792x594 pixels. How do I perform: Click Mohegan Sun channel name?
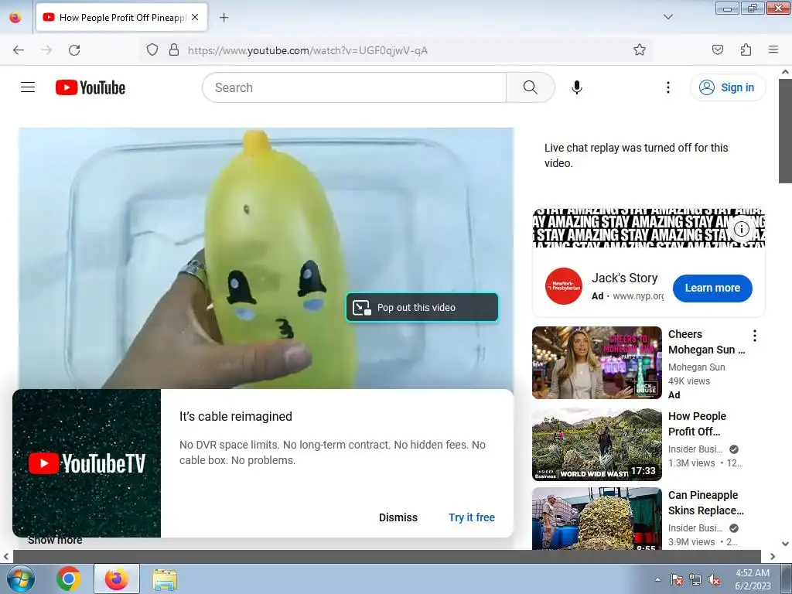tap(697, 367)
